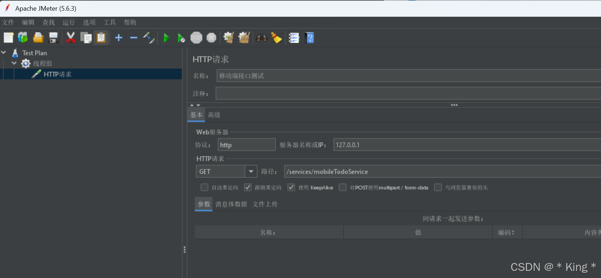Select the 线程组 gear icon
This screenshot has height=278, width=601.
[26, 63]
